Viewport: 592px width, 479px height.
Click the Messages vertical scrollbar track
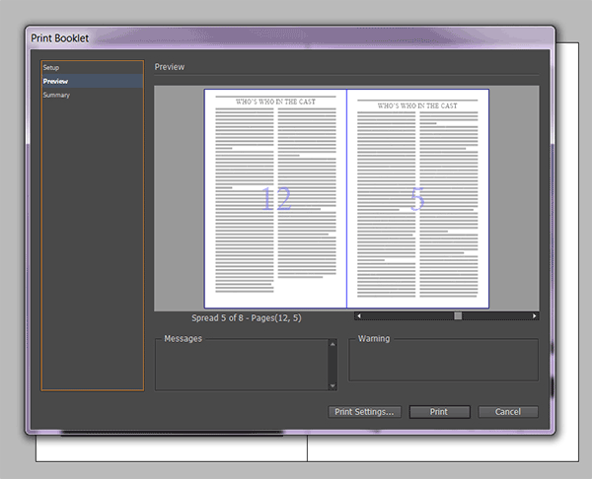tap(333, 365)
